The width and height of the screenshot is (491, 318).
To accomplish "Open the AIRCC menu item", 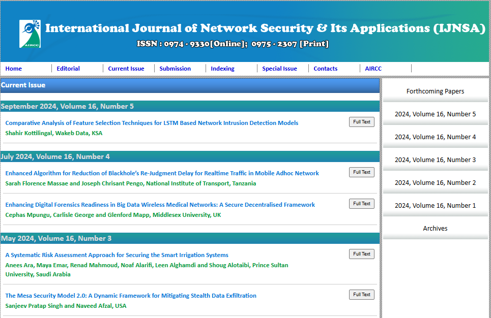I will tap(373, 69).
